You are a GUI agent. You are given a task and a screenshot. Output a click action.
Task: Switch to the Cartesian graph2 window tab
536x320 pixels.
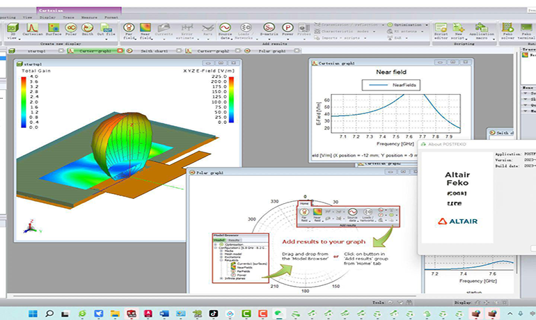(212, 51)
